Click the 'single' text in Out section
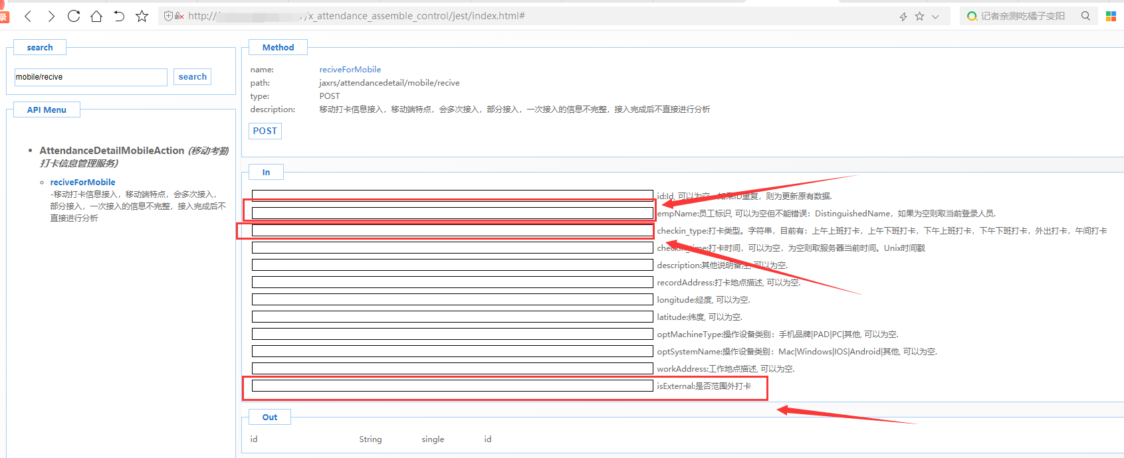The height and width of the screenshot is (458, 1124). 433,439
